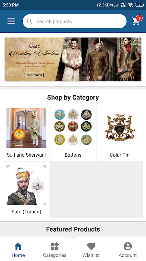Screen dimensions: 146x261
Task: Open the shopping cart icon
Action: [x=136, y=21]
